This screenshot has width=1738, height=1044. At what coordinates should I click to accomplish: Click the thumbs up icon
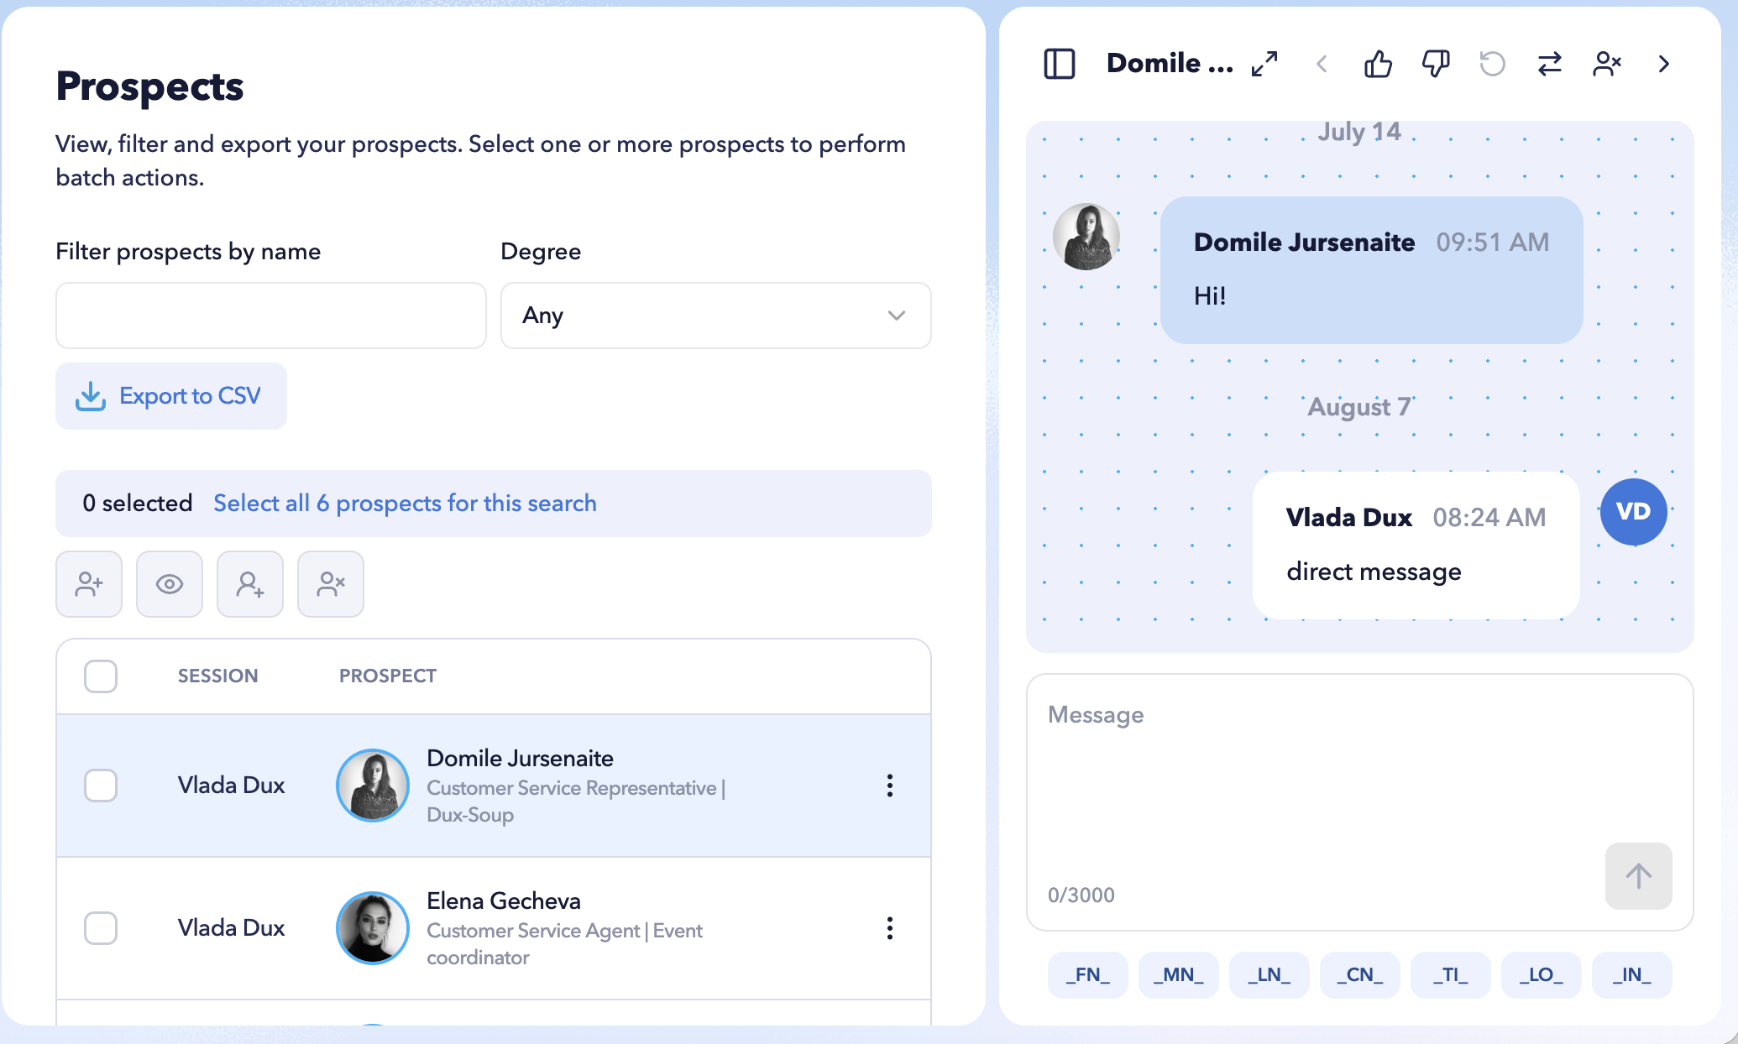[1379, 64]
